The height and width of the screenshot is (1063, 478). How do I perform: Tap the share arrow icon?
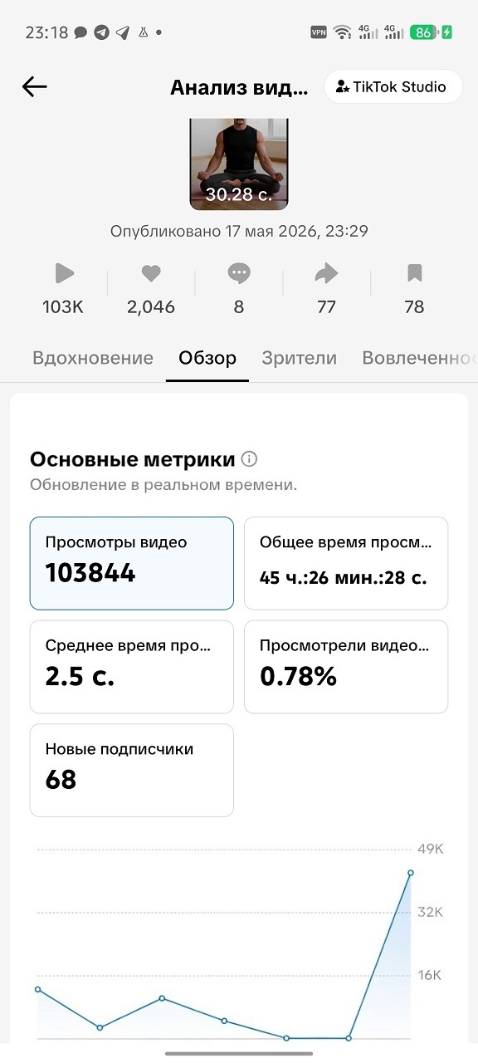pos(327,273)
